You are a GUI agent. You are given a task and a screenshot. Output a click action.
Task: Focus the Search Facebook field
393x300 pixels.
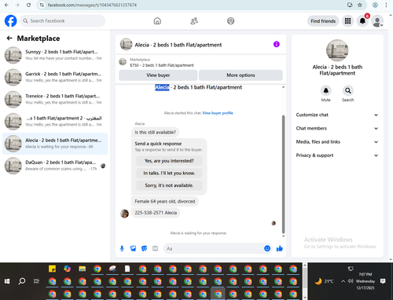click(x=62, y=21)
